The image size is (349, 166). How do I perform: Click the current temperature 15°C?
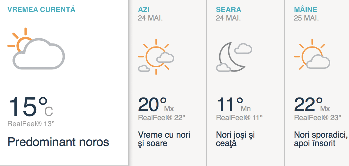[30, 107]
